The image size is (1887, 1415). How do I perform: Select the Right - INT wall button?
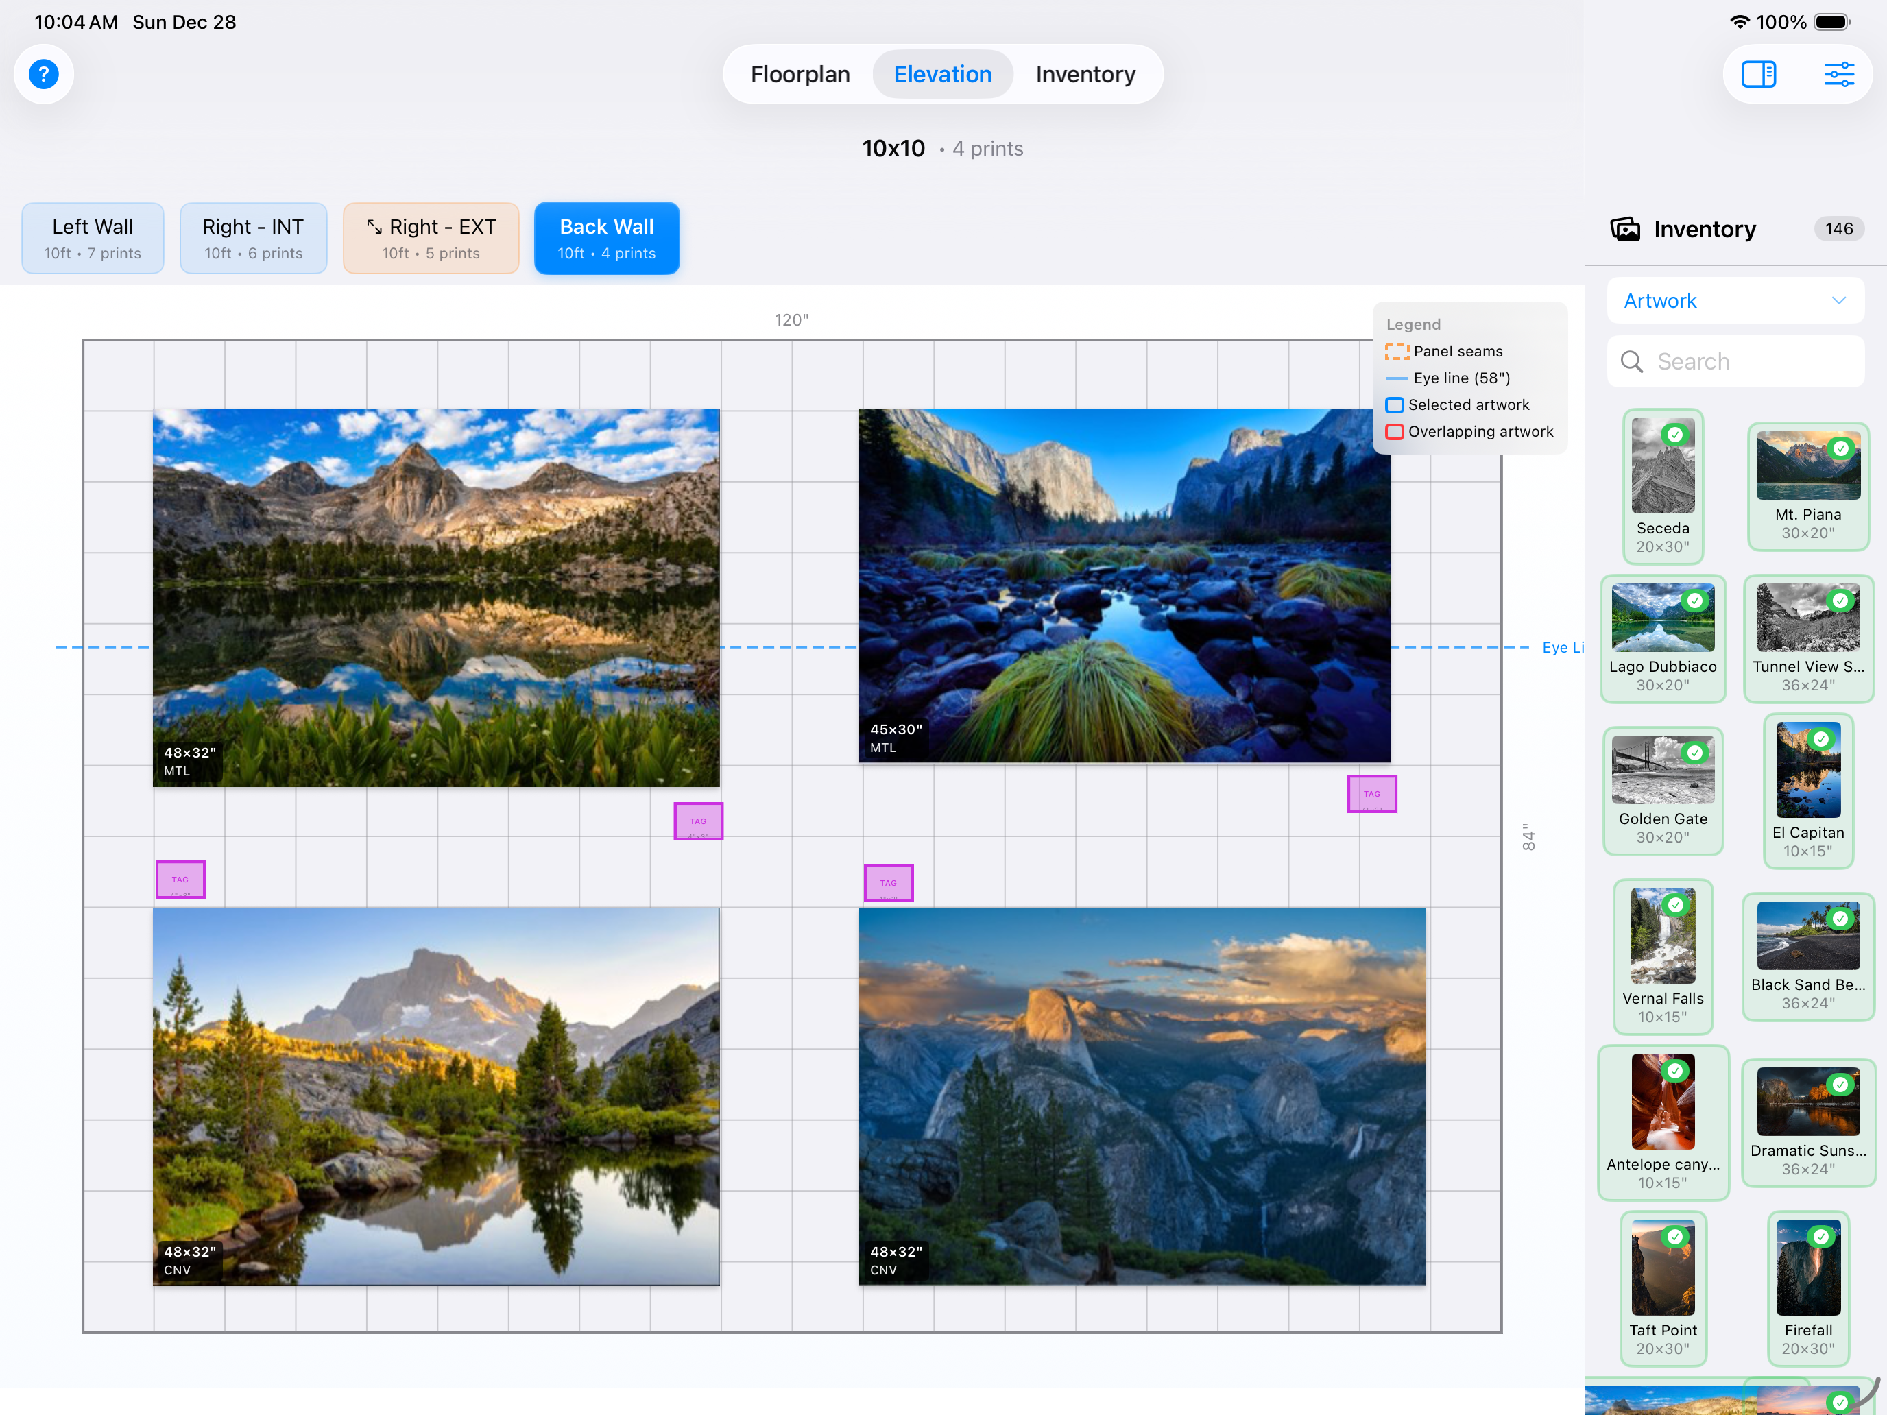252,238
